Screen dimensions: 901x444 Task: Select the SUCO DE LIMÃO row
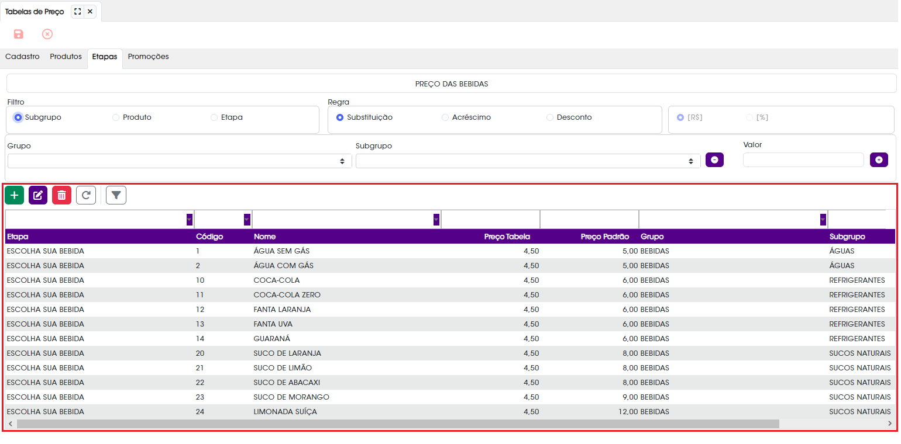(450, 368)
